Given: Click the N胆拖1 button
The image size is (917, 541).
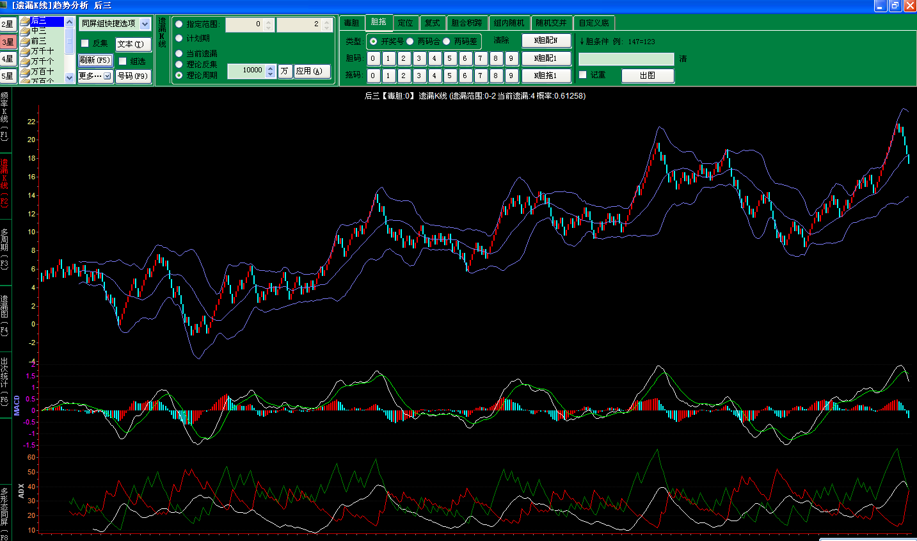Looking at the screenshot, I should (x=546, y=76).
